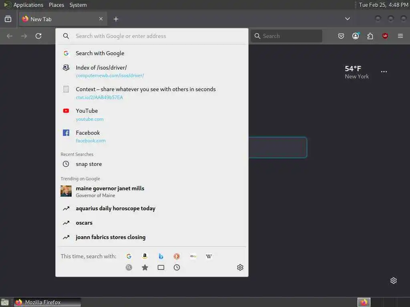Image resolution: width=410 pixels, height=307 pixels.
Task: Open the Places menu
Action: (x=56, y=5)
